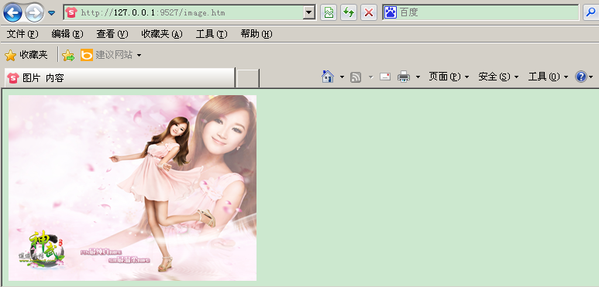Select the 图片 内容 tab

tap(119, 78)
